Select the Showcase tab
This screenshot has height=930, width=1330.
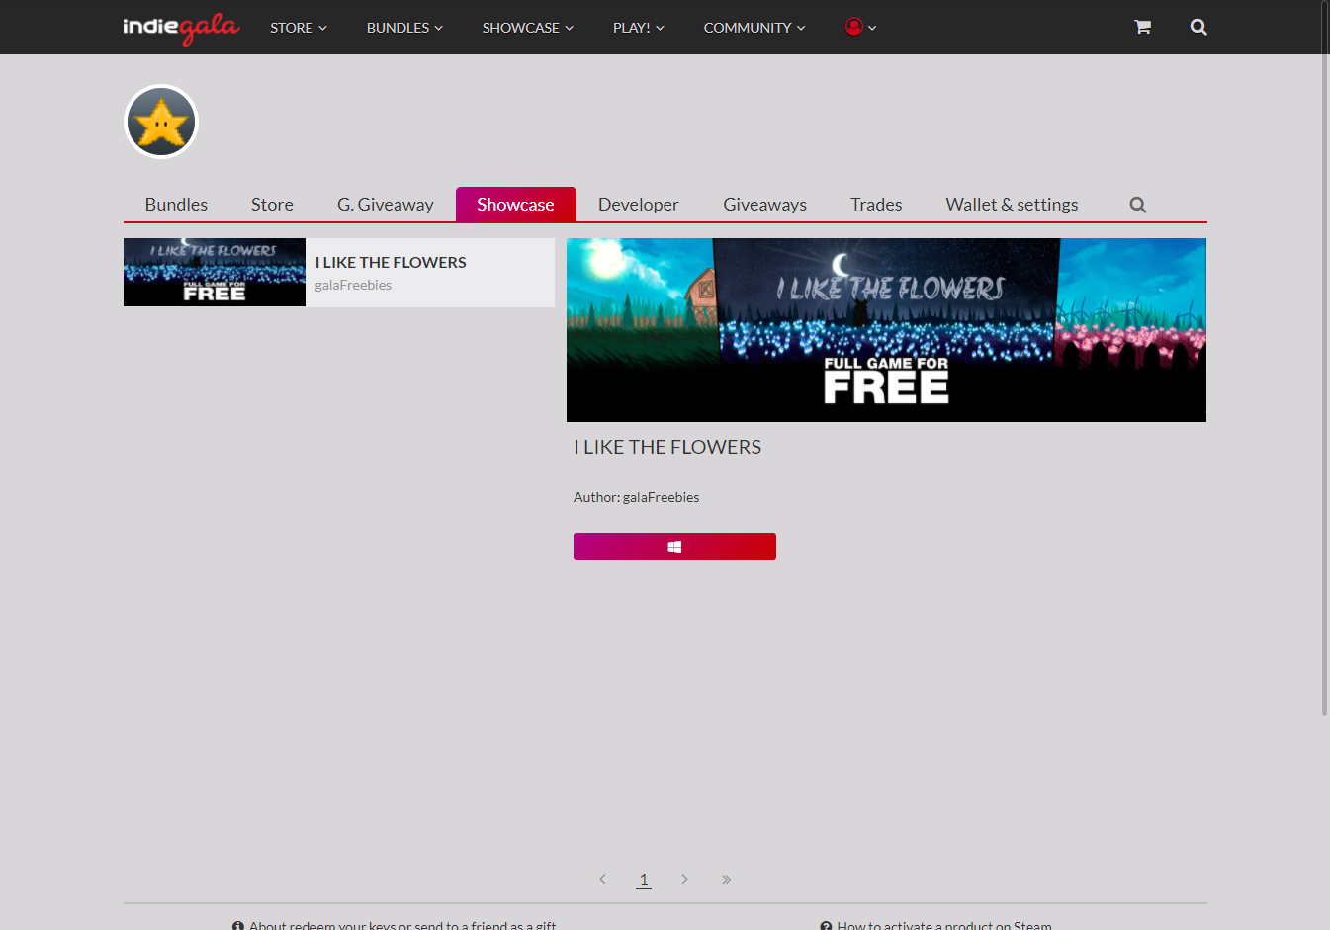pyautogui.click(x=516, y=205)
